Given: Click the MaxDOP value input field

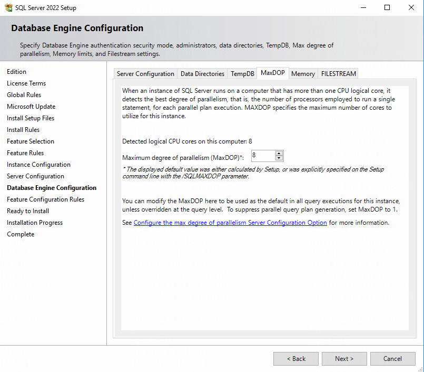Looking at the screenshot, I should [x=263, y=156].
